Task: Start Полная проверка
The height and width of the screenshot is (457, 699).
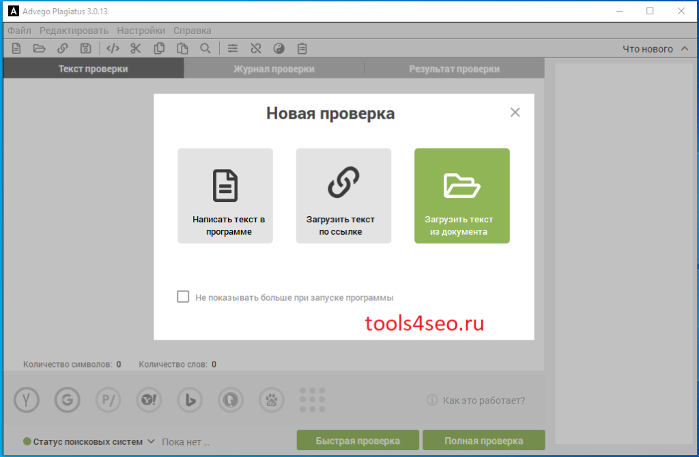Action: [x=484, y=440]
